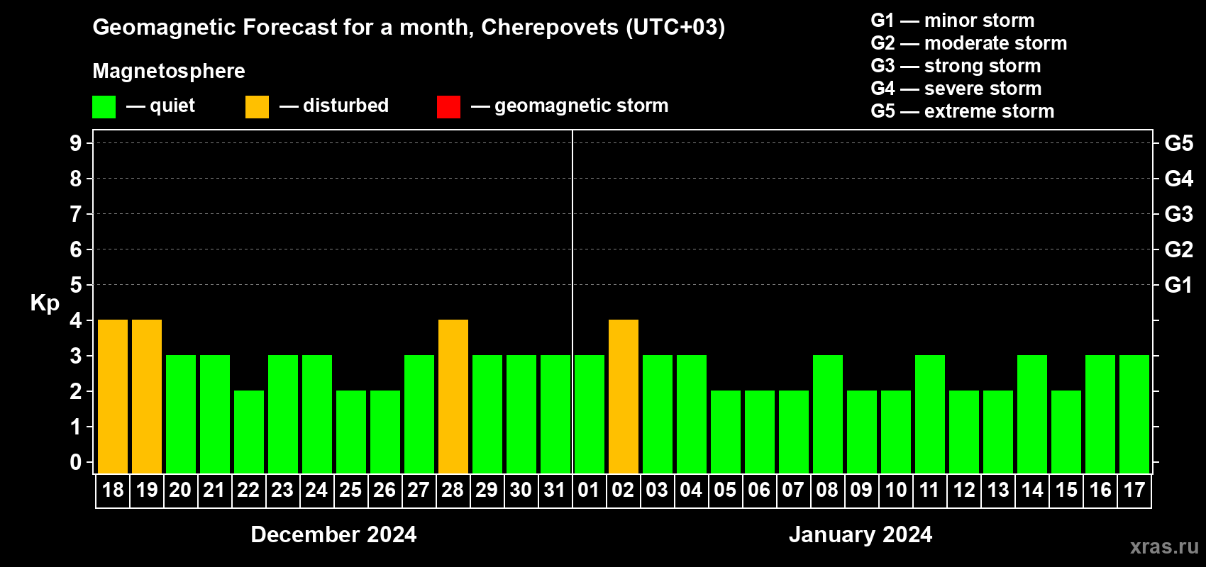
Task: Click the December 2024 month label
Action: tap(333, 534)
